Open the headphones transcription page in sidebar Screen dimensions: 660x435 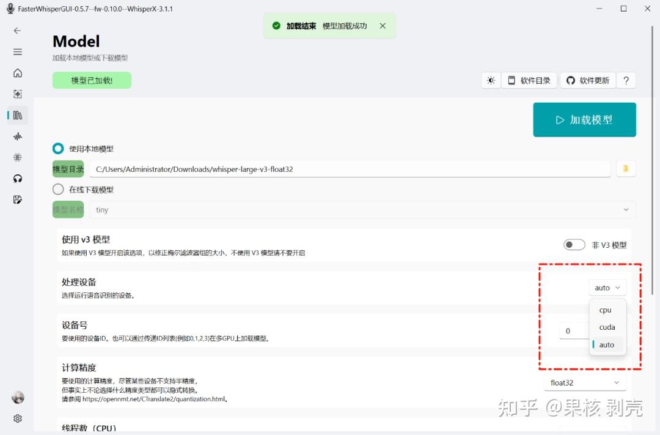(17, 178)
